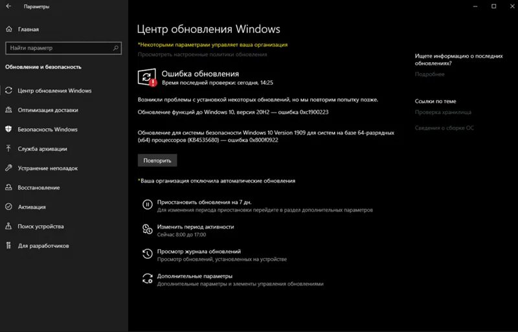Maximize the Параметры window
Viewport: 518px width, 332px height.
(493, 6)
